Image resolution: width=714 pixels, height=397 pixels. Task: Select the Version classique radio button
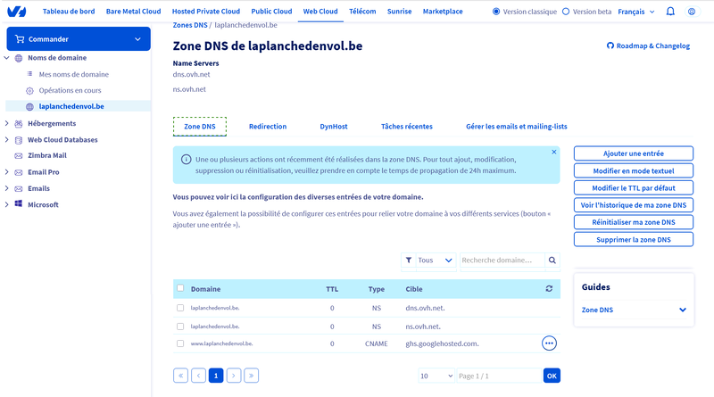point(496,12)
